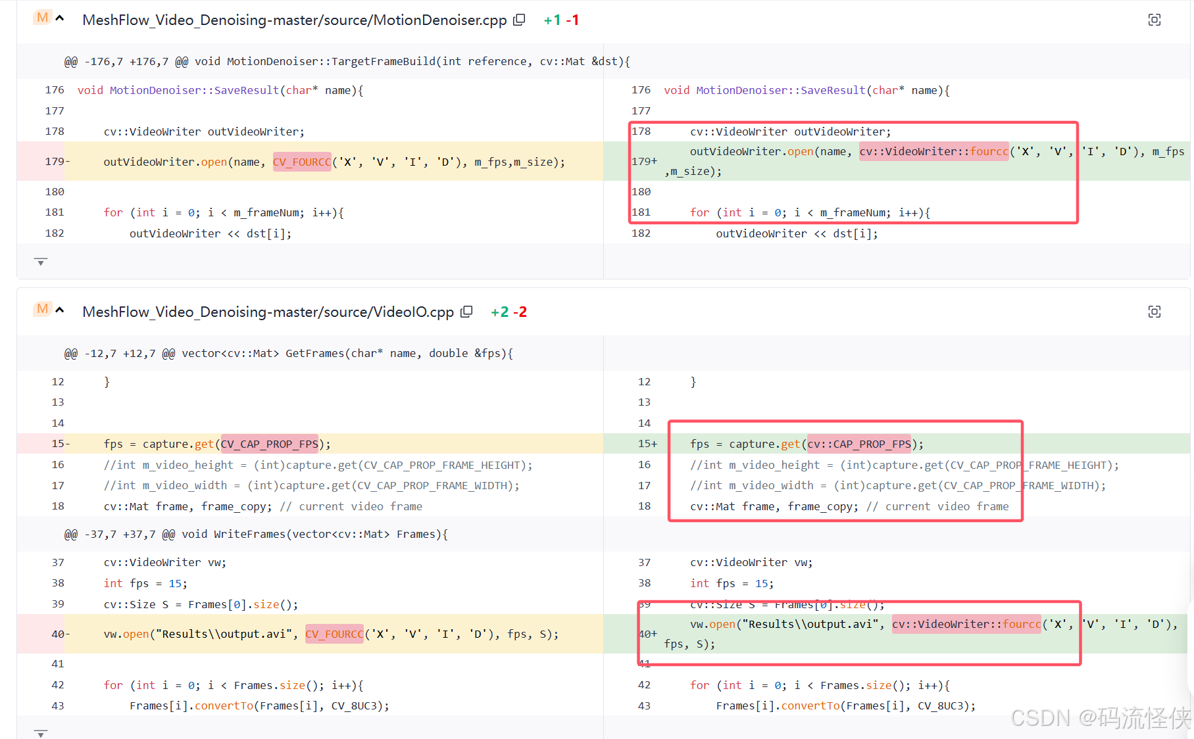
Task: Click left line 18 cv::Mat frame declaration
Action: [x=263, y=506]
